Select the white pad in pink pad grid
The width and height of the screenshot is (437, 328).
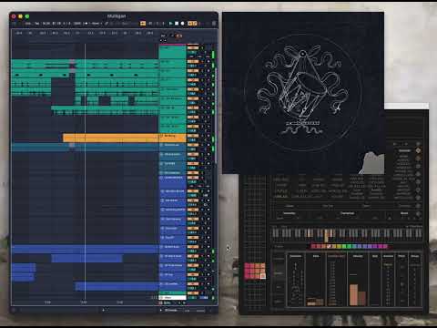[263, 276]
